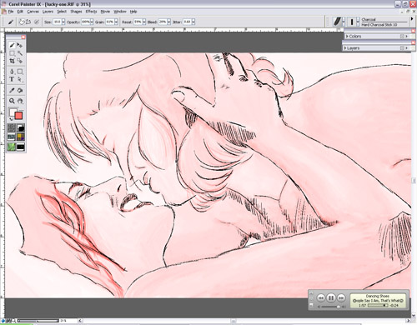Enable straight line strokes mode
This screenshot has height=325, width=417.
(28, 22)
